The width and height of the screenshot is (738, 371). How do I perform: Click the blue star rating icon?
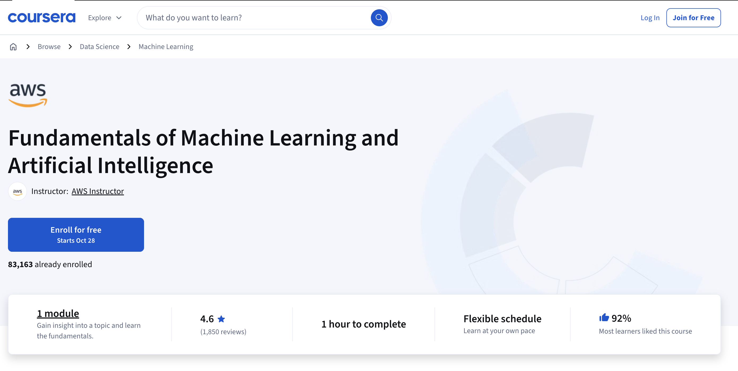tap(222, 318)
